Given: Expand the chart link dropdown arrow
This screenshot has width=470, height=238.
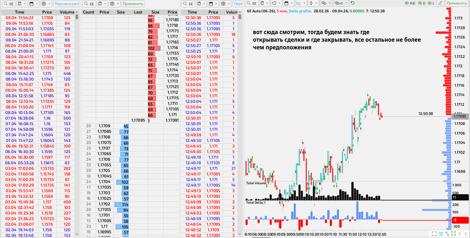Looking at the screenshot, I should click(x=330, y=3).
